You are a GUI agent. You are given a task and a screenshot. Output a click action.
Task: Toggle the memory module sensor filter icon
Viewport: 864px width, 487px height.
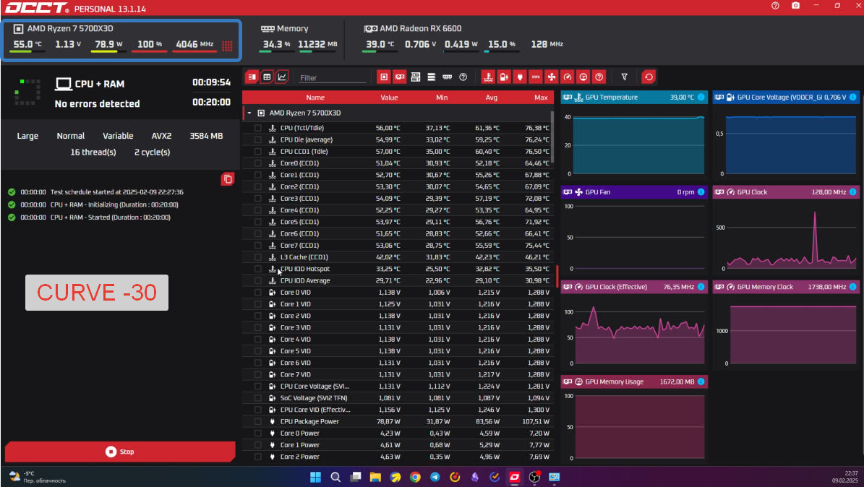pyautogui.click(x=447, y=77)
